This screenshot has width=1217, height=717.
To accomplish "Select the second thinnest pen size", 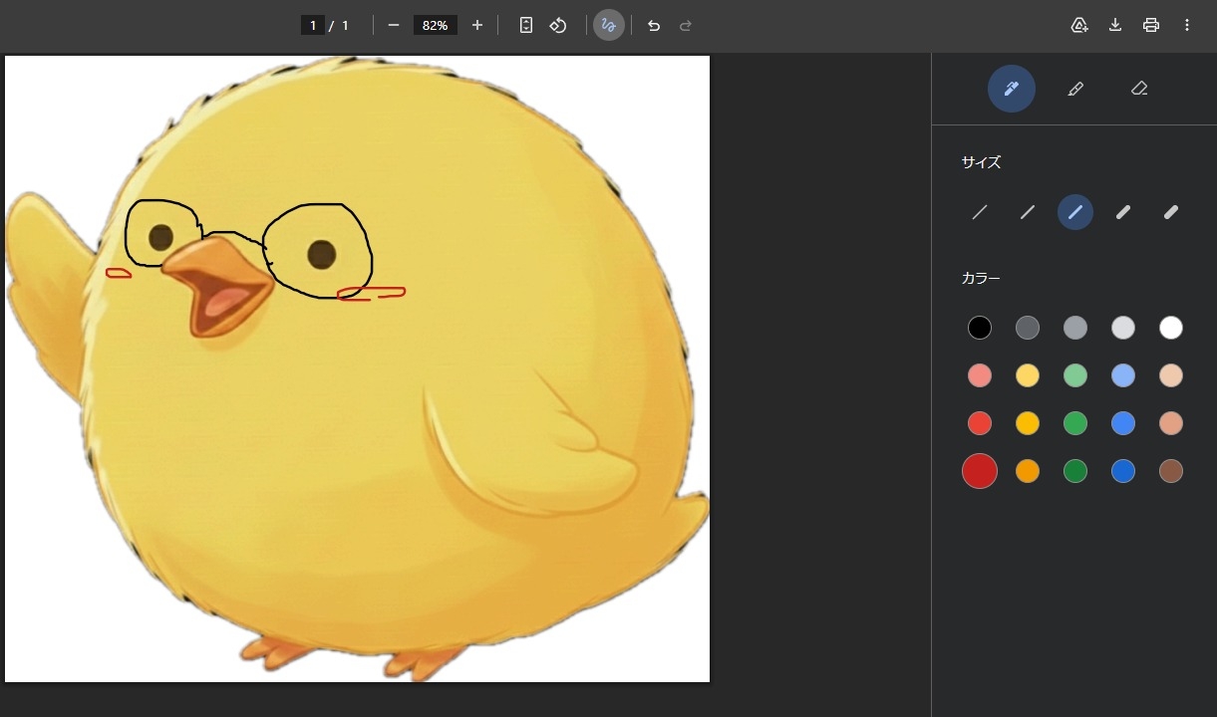I will click(x=1028, y=212).
